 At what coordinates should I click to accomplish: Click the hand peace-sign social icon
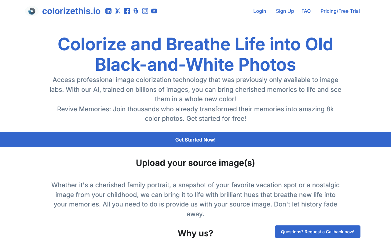(136, 11)
